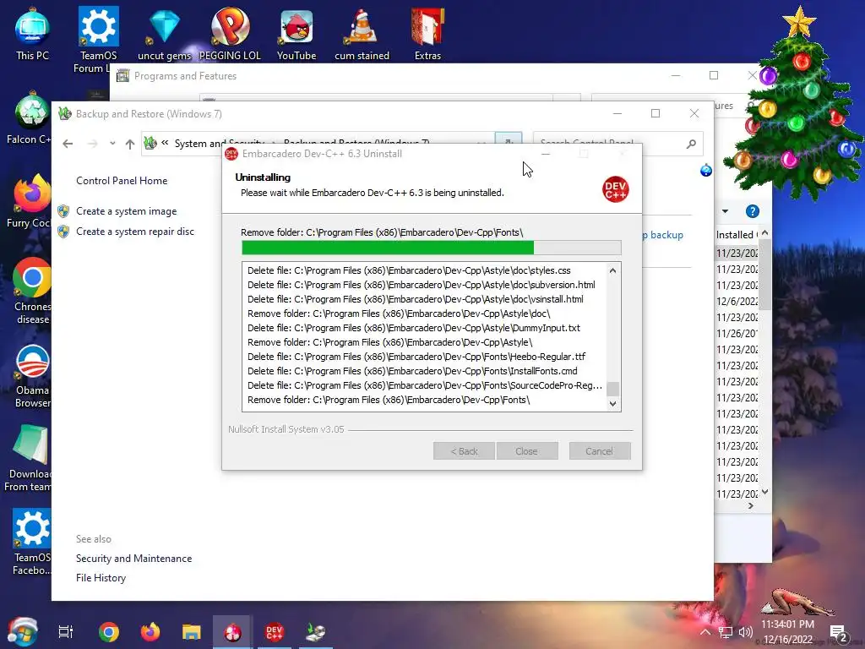The image size is (865, 649).
Task: Select the Falcon C++ recycle icon
Action: point(30,118)
